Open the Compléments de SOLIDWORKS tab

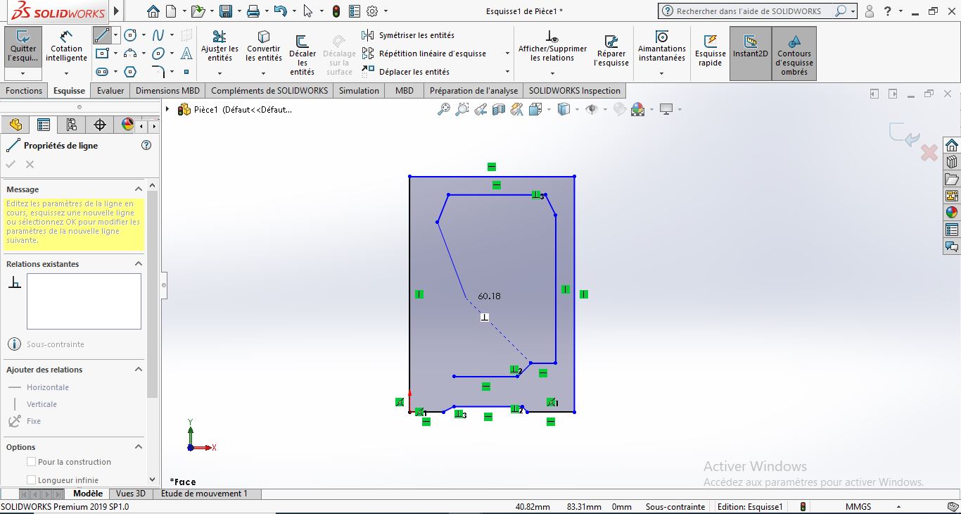(x=269, y=91)
